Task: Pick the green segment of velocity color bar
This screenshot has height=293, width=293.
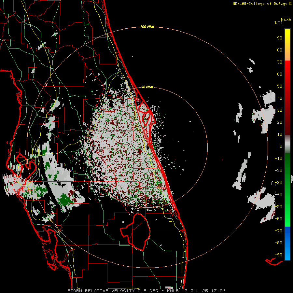Action: coord(287,190)
